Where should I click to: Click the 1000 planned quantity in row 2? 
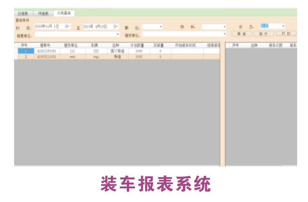(139, 57)
